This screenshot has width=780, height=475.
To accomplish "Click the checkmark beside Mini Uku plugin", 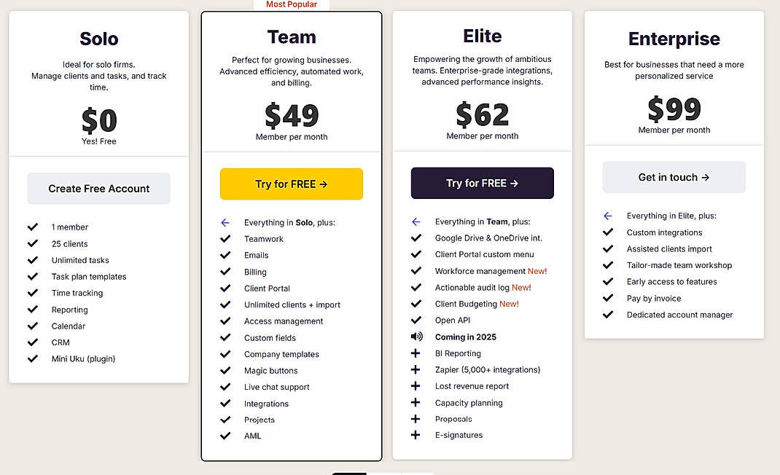I will tap(33, 358).
